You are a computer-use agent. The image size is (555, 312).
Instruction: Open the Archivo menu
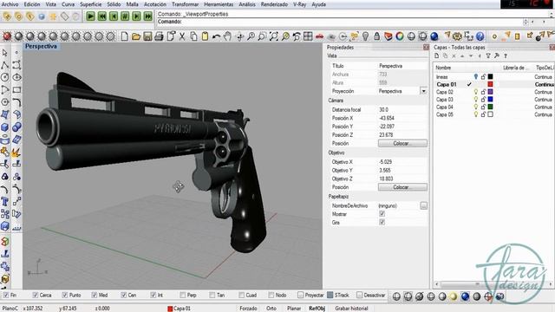[x=10, y=4]
